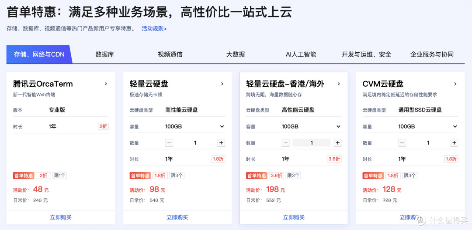Click the 198 元 activity price
The height and width of the screenshot is (230, 472).
tap(275, 189)
